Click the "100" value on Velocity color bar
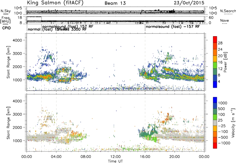 tap(222, 114)
